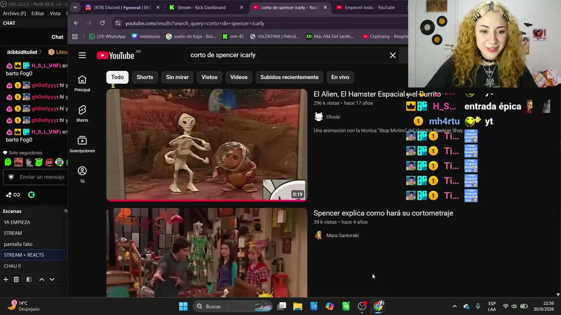Open 'Más Allá Del Jardín' bookmark
The height and width of the screenshot is (315, 561).
(x=330, y=36)
